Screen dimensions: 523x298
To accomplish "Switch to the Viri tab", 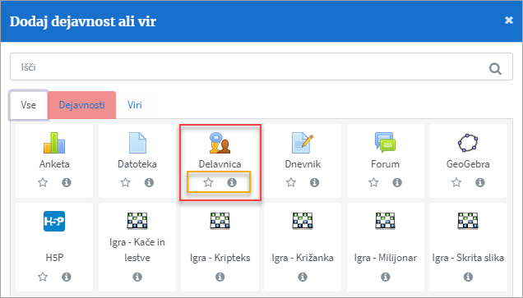I will click(x=135, y=105).
